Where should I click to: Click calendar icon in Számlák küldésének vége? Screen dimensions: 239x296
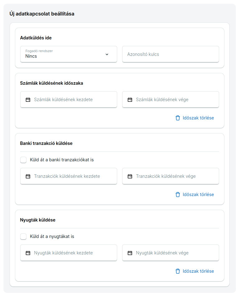[x=130, y=100]
